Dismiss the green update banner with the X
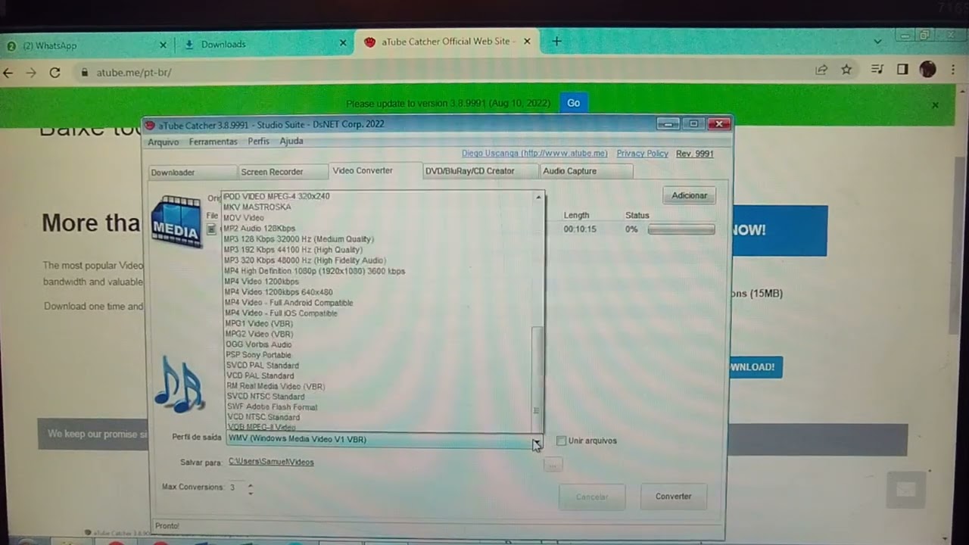The width and height of the screenshot is (969, 545). [935, 105]
